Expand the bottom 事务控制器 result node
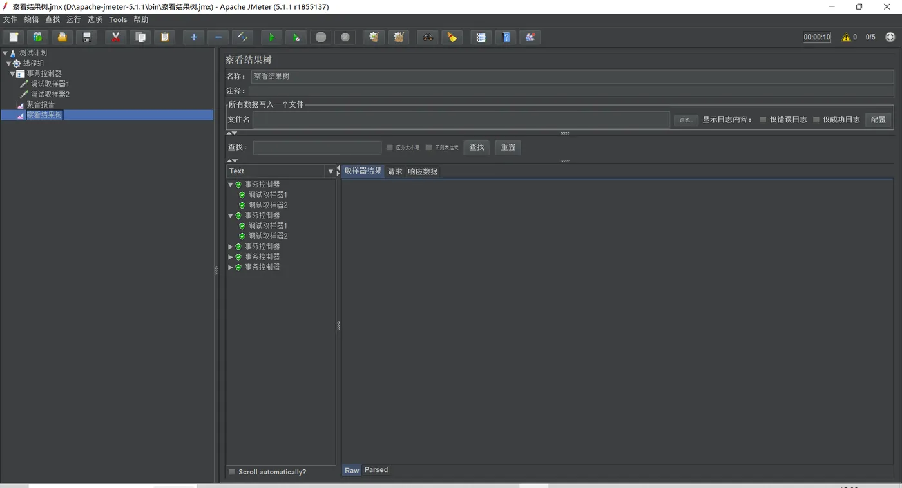902x488 pixels. [x=231, y=267]
